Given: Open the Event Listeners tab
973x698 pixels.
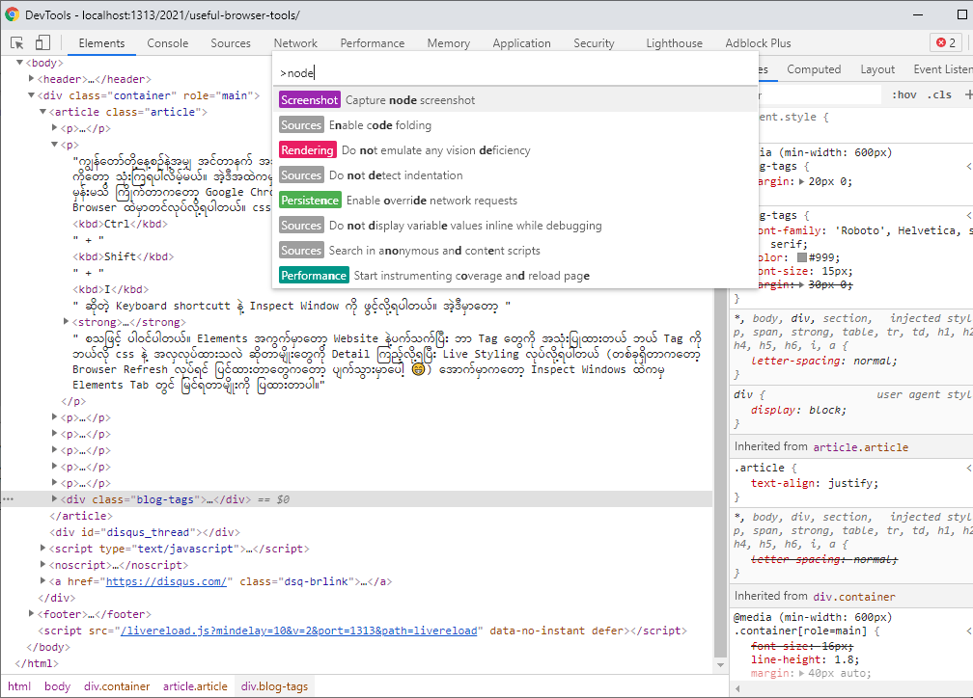Looking at the screenshot, I should pyautogui.click(x=942, y=69).
